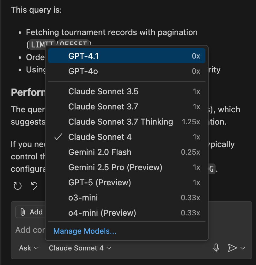This screenshot has height=265, width=256.
Task: Select GPT-4.1 model from list
Action: [x=127, y=56]
